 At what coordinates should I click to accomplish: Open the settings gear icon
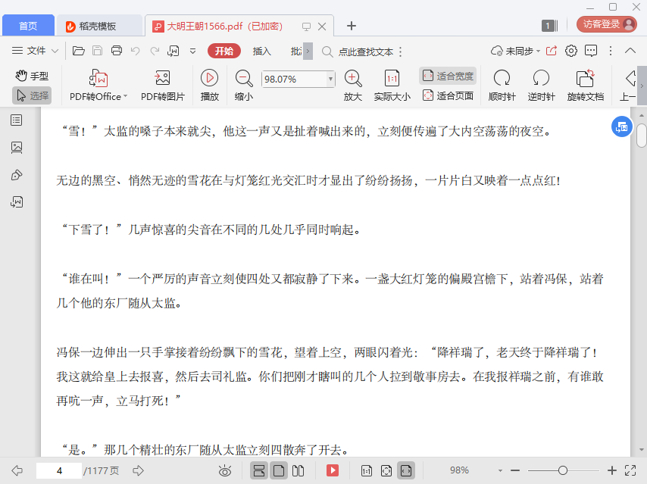[571, 51]
